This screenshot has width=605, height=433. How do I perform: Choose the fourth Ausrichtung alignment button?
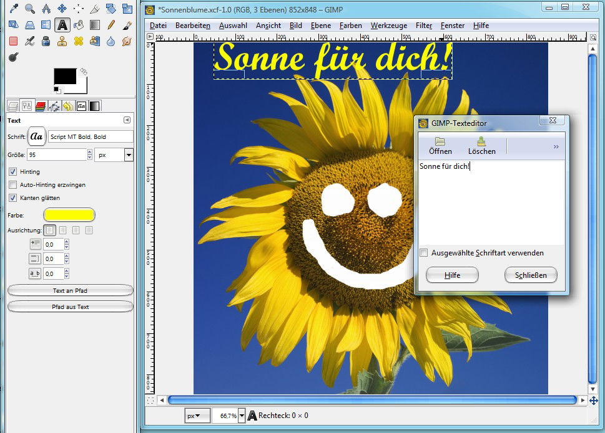click(89, 230)
